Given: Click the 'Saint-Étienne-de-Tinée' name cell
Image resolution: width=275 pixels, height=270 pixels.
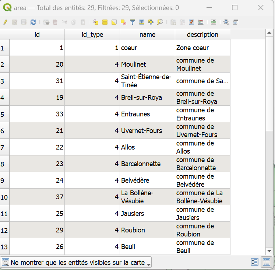Looking at the screenshot, I should [148, 81].
